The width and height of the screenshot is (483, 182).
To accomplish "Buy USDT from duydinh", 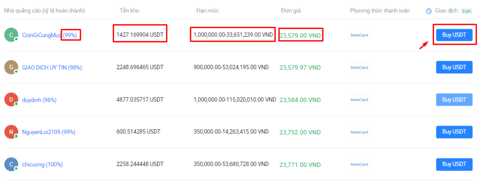I will 454,100.
